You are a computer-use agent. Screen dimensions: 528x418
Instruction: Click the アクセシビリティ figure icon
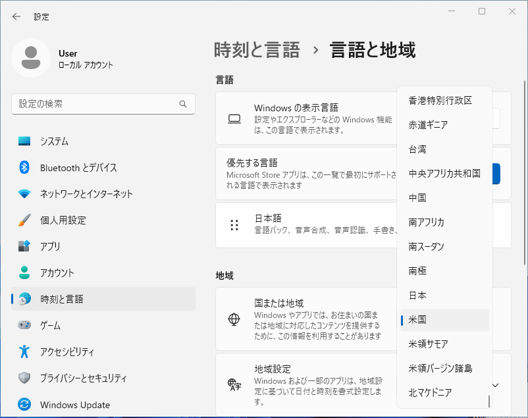click(x=24, y=352)
